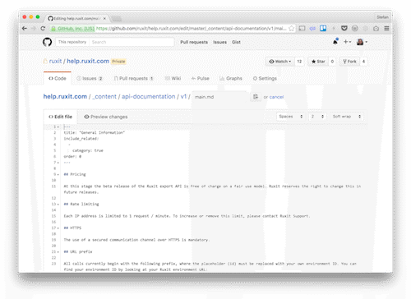Switch to Preview changes tab

click(x=106, y=117)
